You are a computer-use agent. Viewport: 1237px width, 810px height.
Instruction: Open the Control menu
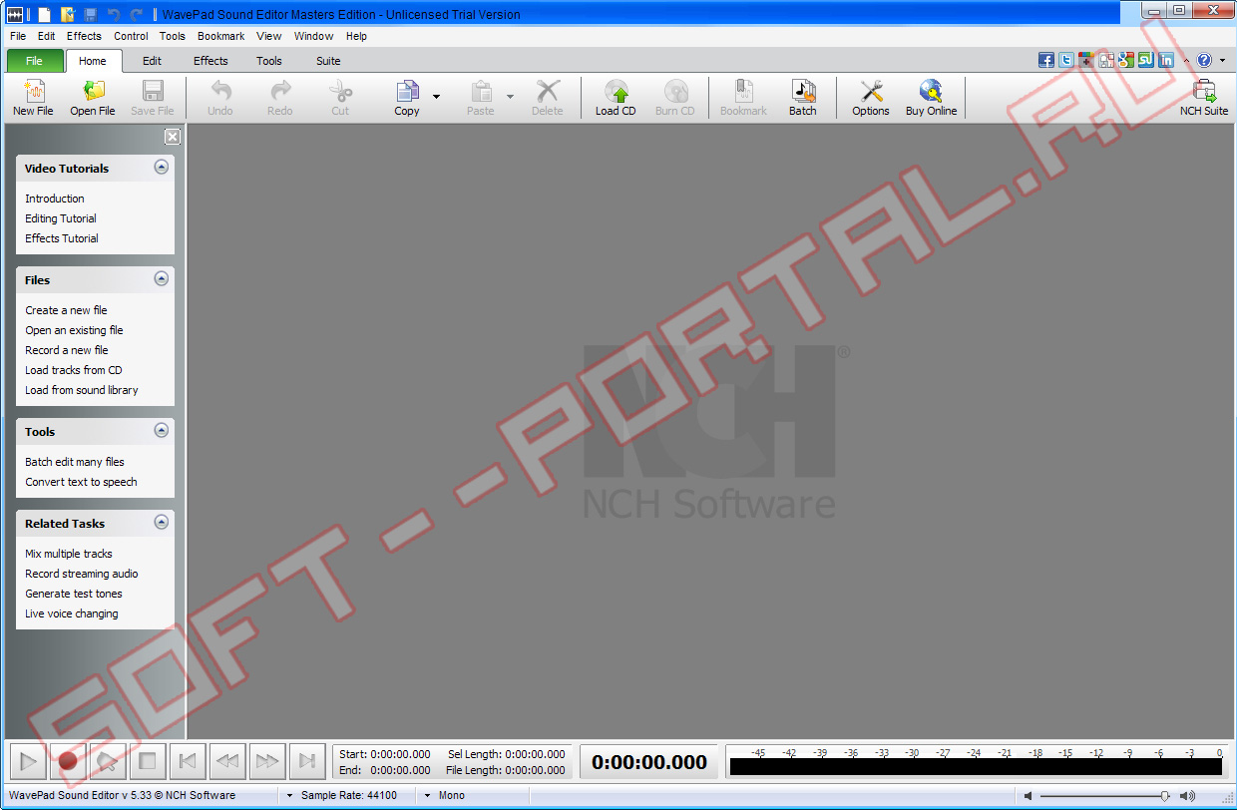coord(131,36)
